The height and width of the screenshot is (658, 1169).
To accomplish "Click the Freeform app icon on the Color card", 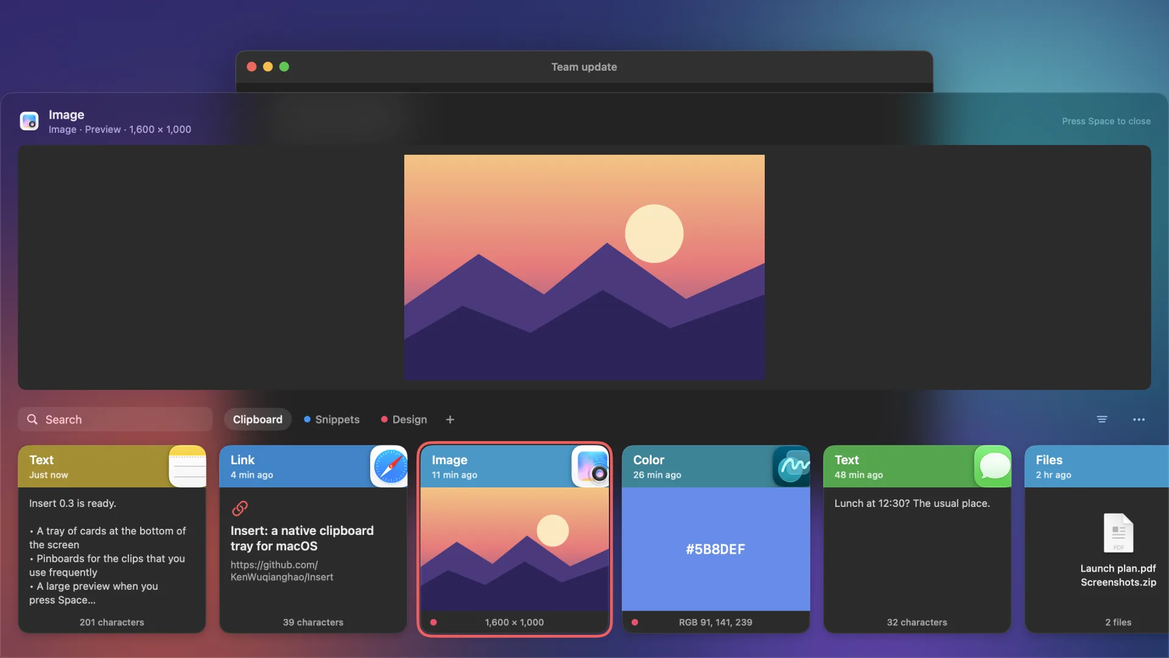I will click(792, 467).
